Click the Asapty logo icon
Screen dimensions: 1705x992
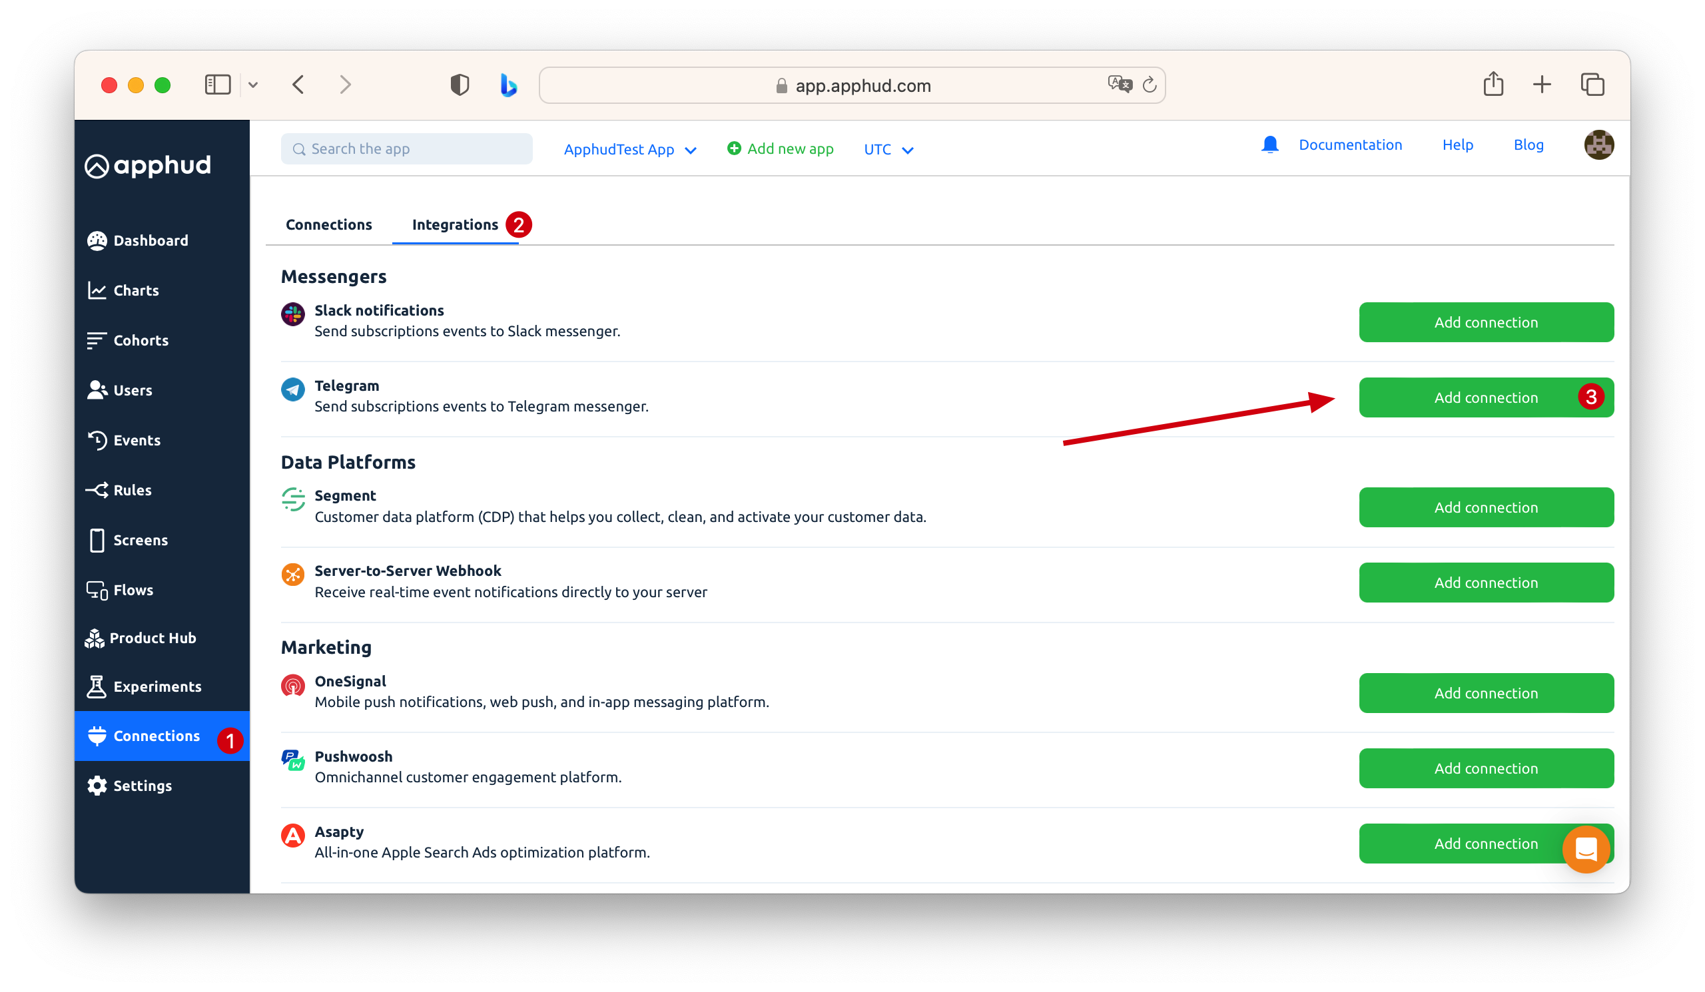pyautogui.click(x=293, y=836)
